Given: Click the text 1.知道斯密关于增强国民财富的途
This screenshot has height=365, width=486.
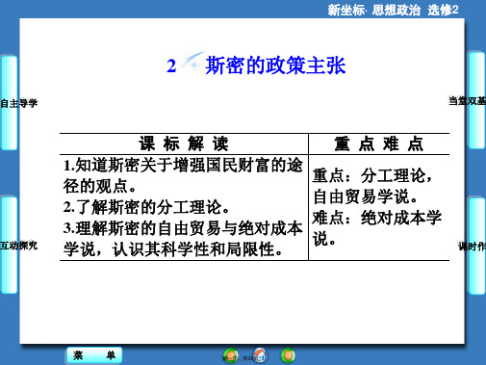Looking at the screenshot, I should click(183, 166).
